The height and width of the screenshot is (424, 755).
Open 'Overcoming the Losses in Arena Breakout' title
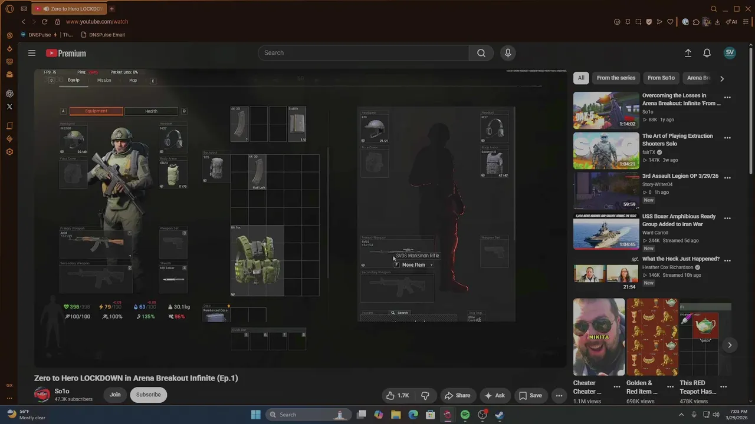click(x=681, y=99)
